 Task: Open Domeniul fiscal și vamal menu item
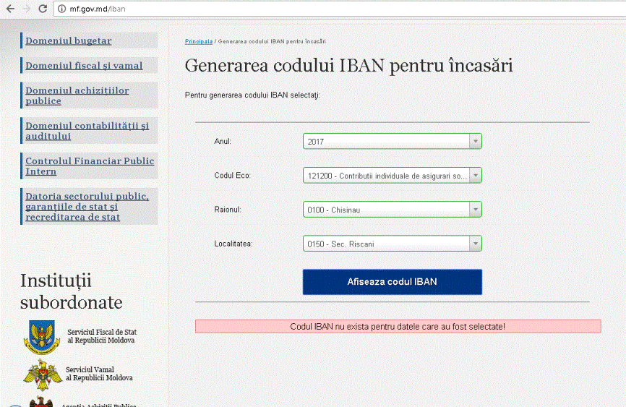pyautogui.click(x=84, y=66)
